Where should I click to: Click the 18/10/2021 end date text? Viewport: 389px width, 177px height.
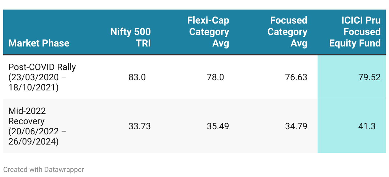coord(32,88)
